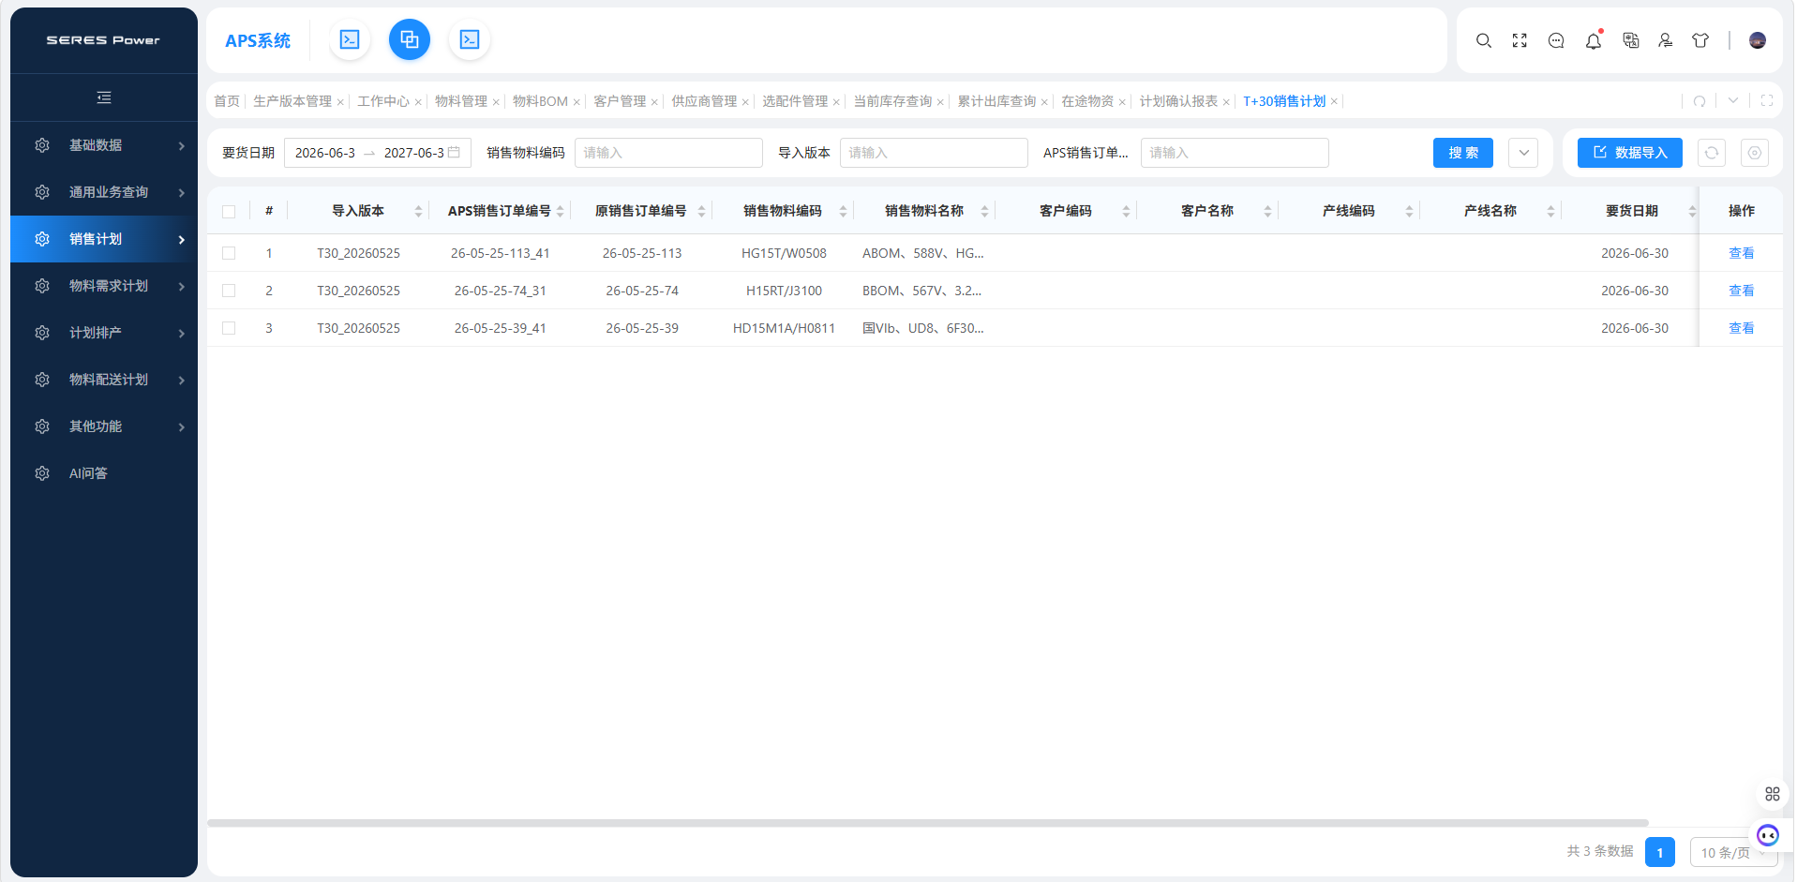The height and width of the screenshot is (882, 1797).
Task: Click the blue 搜索 button
Action: [x=1463, y=153]
